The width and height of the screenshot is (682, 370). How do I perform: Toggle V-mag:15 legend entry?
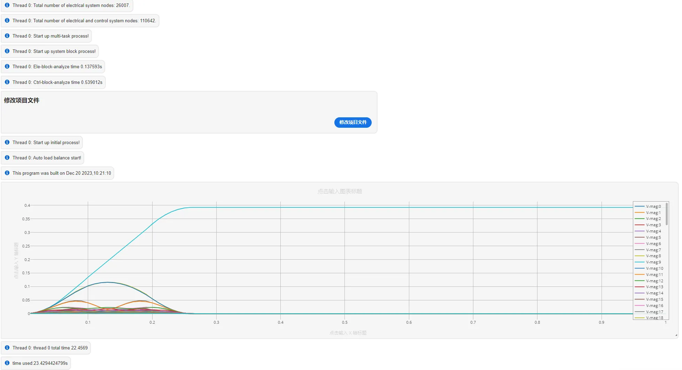tap(649, 299)
